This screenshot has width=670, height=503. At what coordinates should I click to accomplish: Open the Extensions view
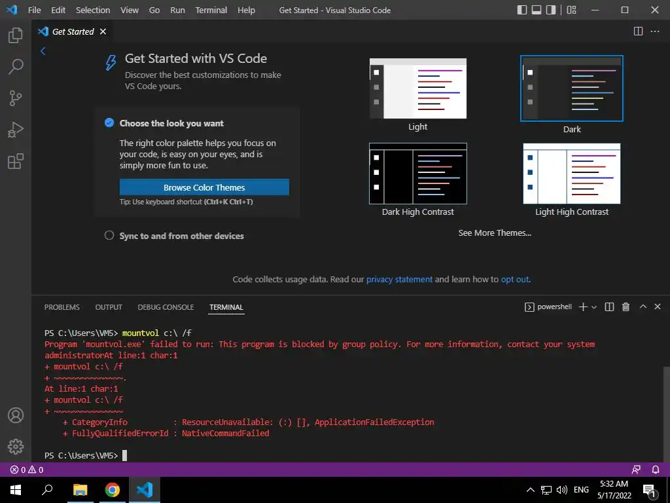[16, 161]
